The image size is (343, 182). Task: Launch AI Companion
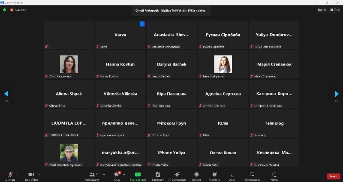pyautogui.click(x=177, y=176)
